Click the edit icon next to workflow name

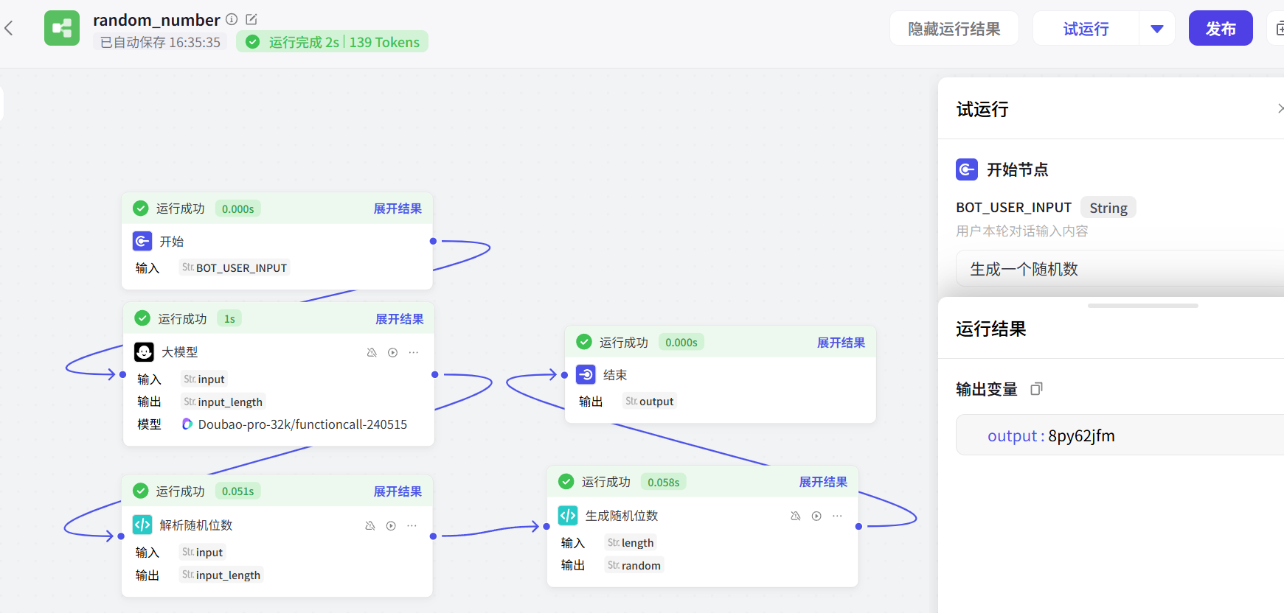(251, 19)
